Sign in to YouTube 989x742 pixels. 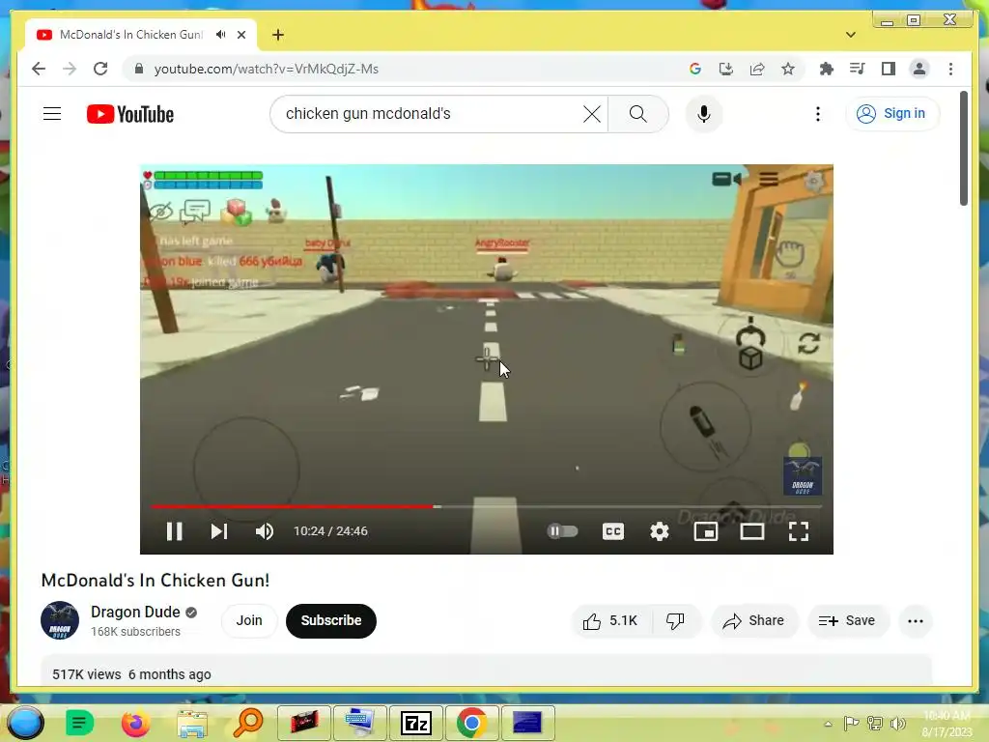(x=891, y=114)
